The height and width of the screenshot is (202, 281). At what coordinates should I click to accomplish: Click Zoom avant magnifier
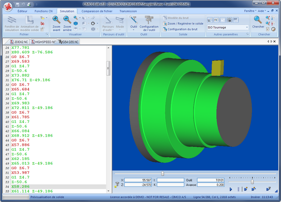point(56,24)
